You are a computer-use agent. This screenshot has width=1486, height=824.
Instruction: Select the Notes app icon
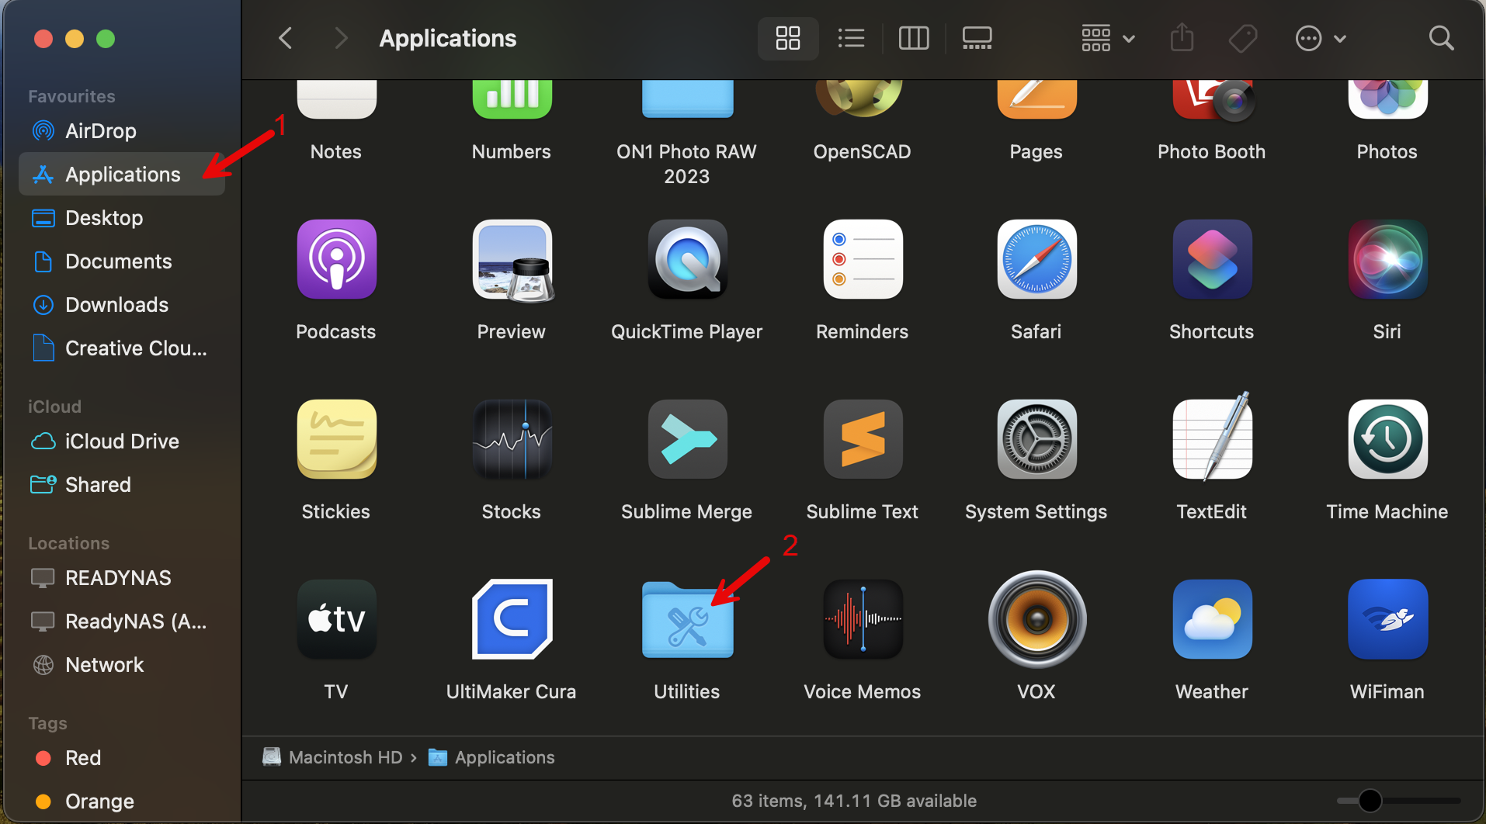pos(336,99)
